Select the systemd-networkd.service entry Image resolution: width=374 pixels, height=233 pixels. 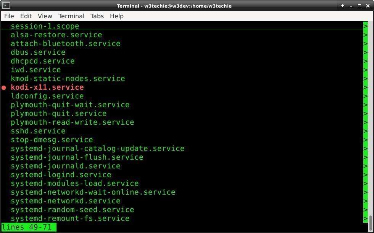(x=65, y=201)
